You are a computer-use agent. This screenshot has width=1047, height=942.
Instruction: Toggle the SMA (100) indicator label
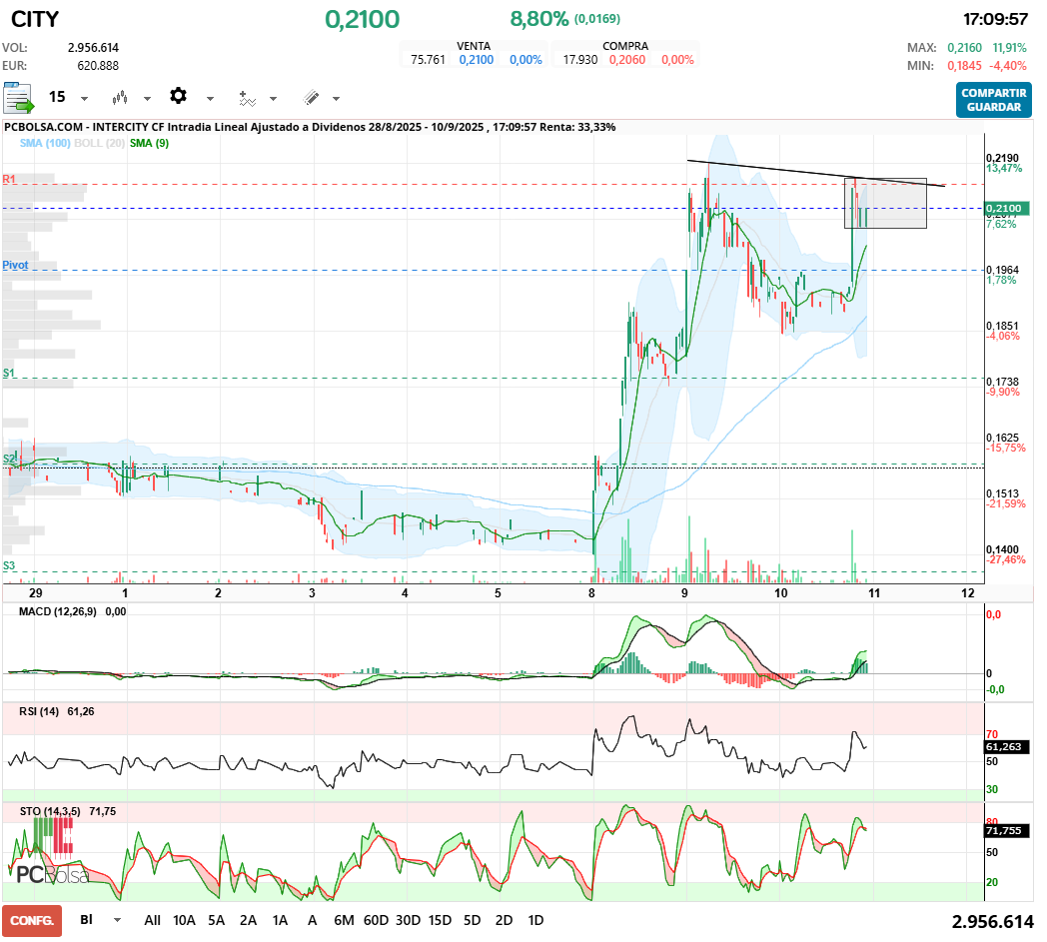[45, 143]
